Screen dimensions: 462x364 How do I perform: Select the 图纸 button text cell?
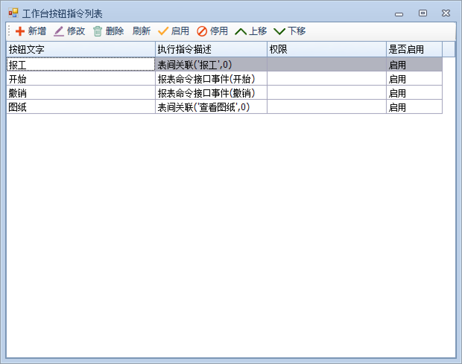click(x=80, y=107)
